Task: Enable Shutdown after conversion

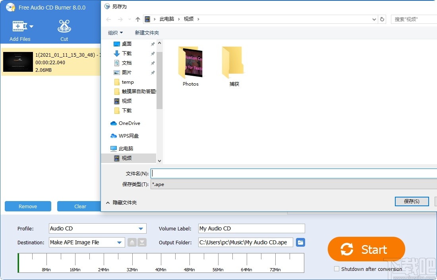Action: 336,269
